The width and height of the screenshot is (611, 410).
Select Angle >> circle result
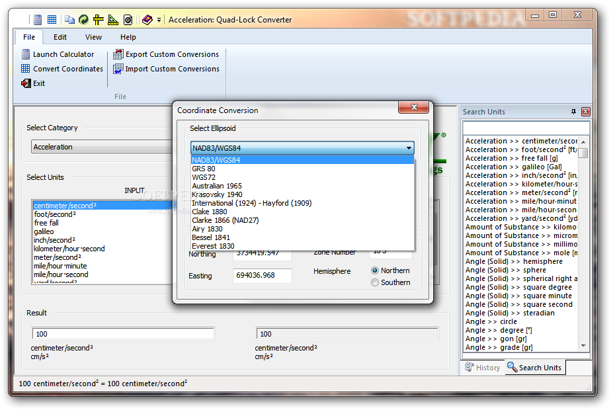pyautogui.click(x=521, y=321)
